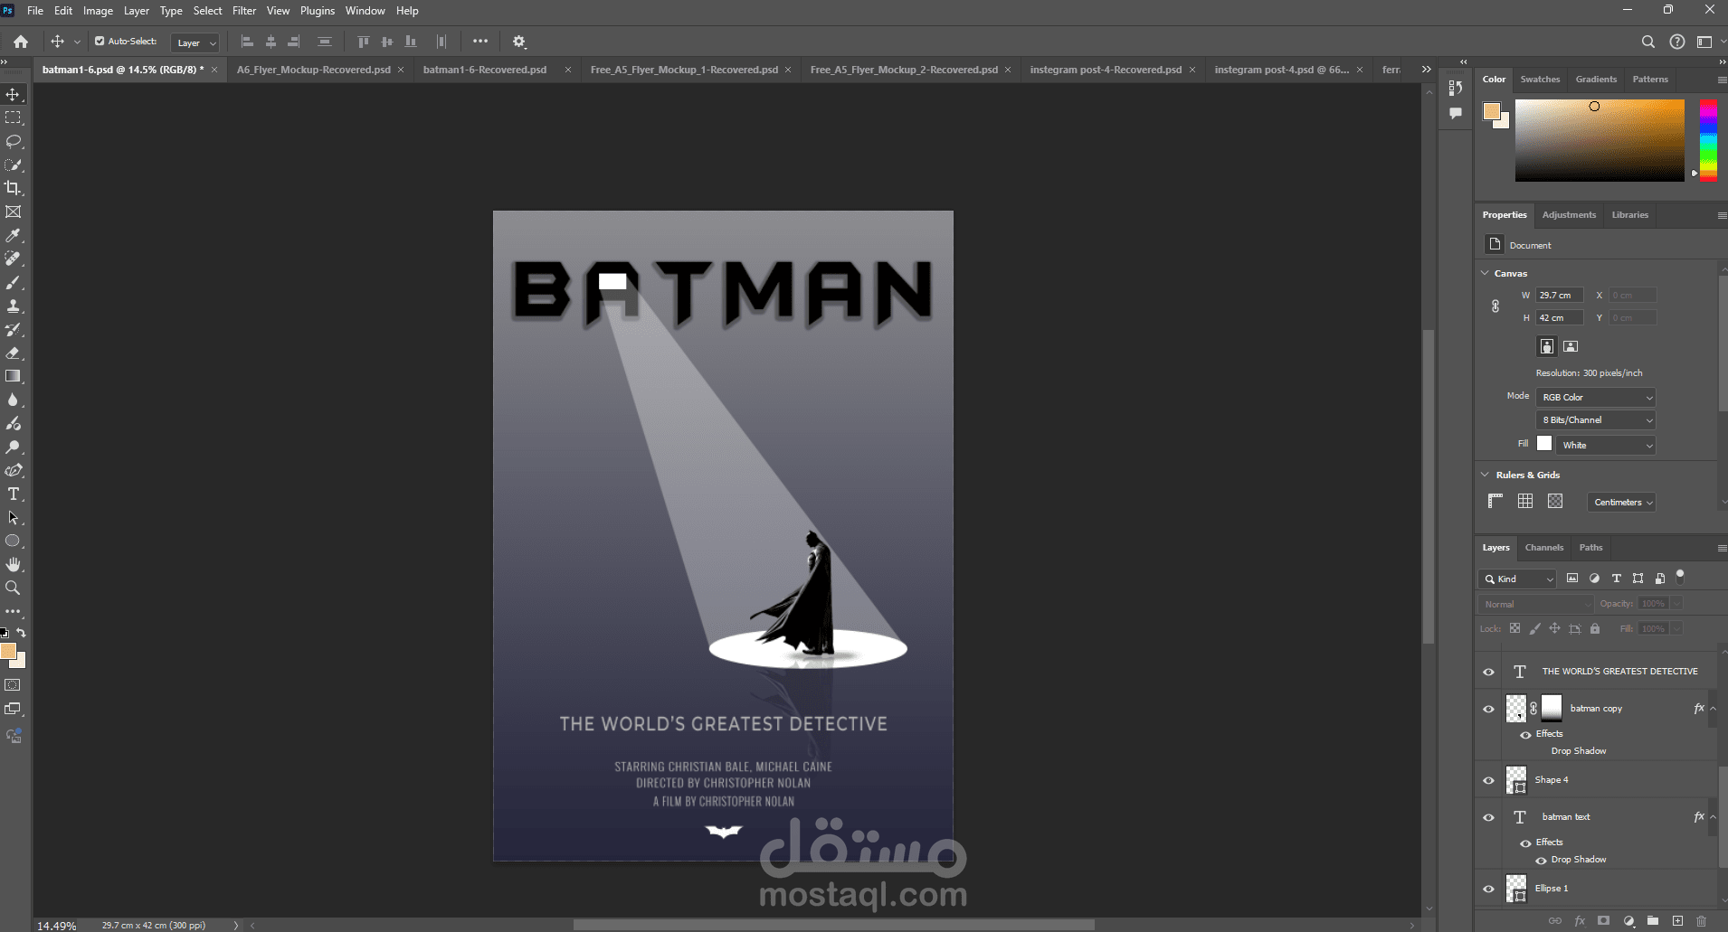1728x932 pixels.
Task: Select the Gradient tool
Action: coord(14,376)
